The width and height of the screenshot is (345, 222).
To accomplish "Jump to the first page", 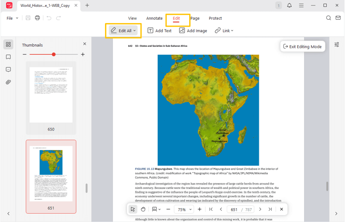I will pos(211,209).
